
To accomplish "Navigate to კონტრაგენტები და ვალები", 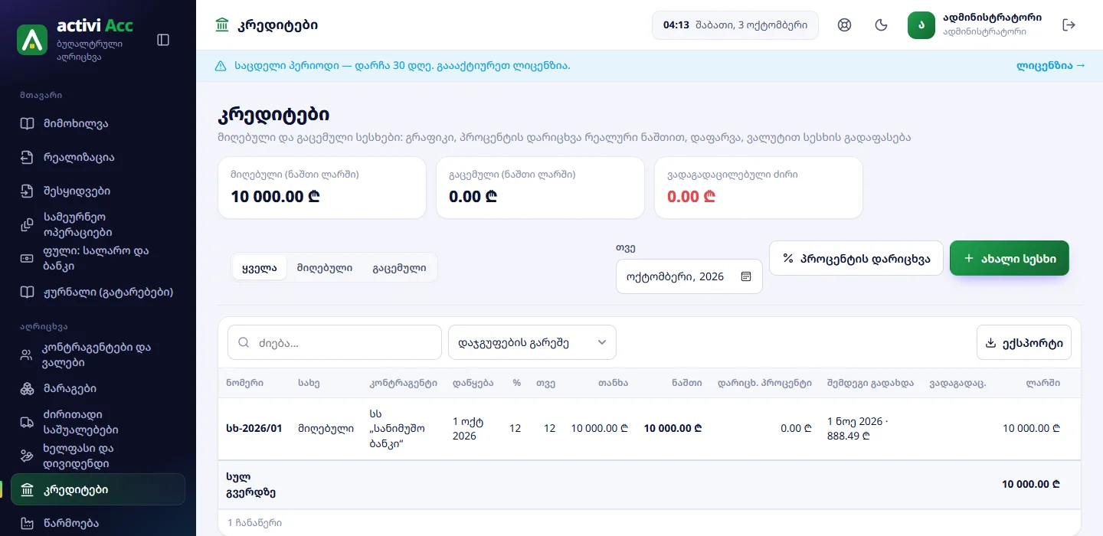I will 98,355.
